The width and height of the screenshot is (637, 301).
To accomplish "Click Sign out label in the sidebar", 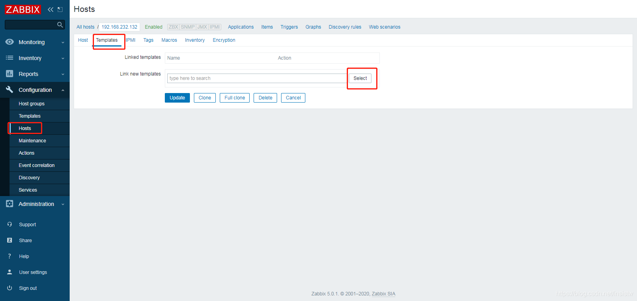I will (28, 288).
